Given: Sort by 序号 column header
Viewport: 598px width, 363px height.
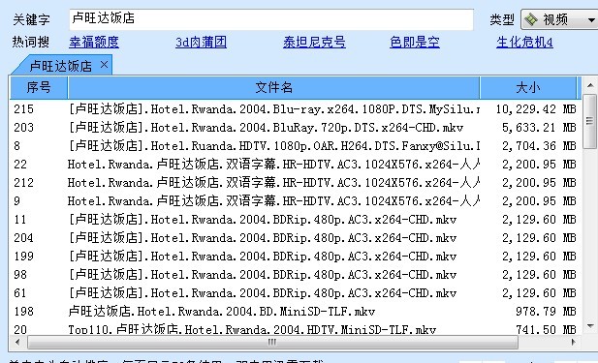Looking at the screenshot, I should tap(39, 88).
